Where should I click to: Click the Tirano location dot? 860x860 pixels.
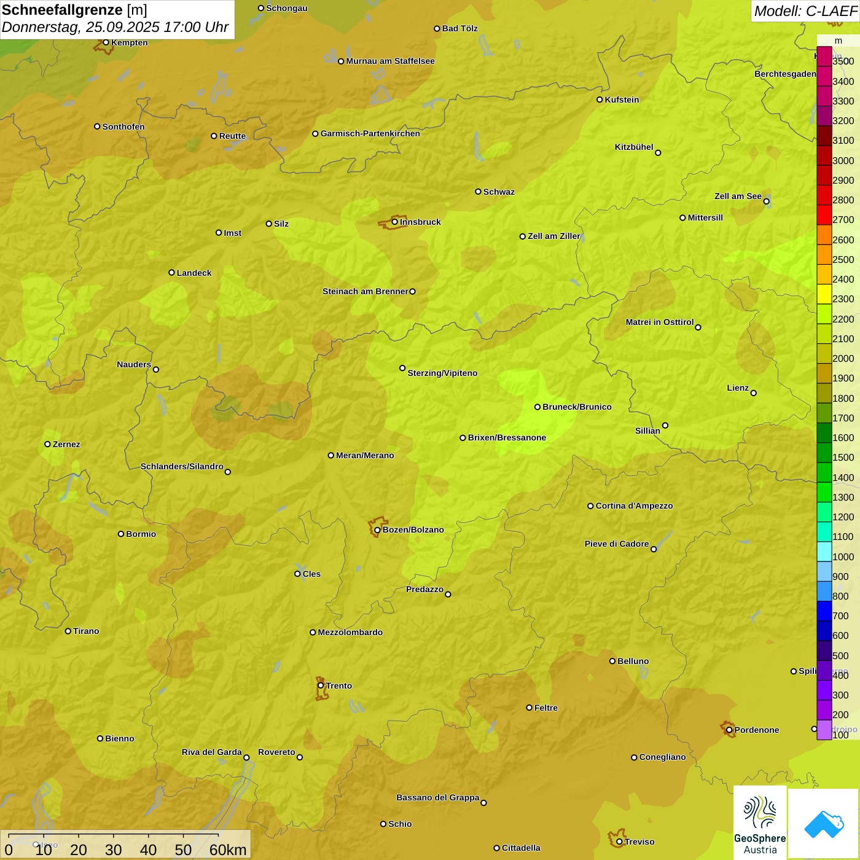coord(68,631)
